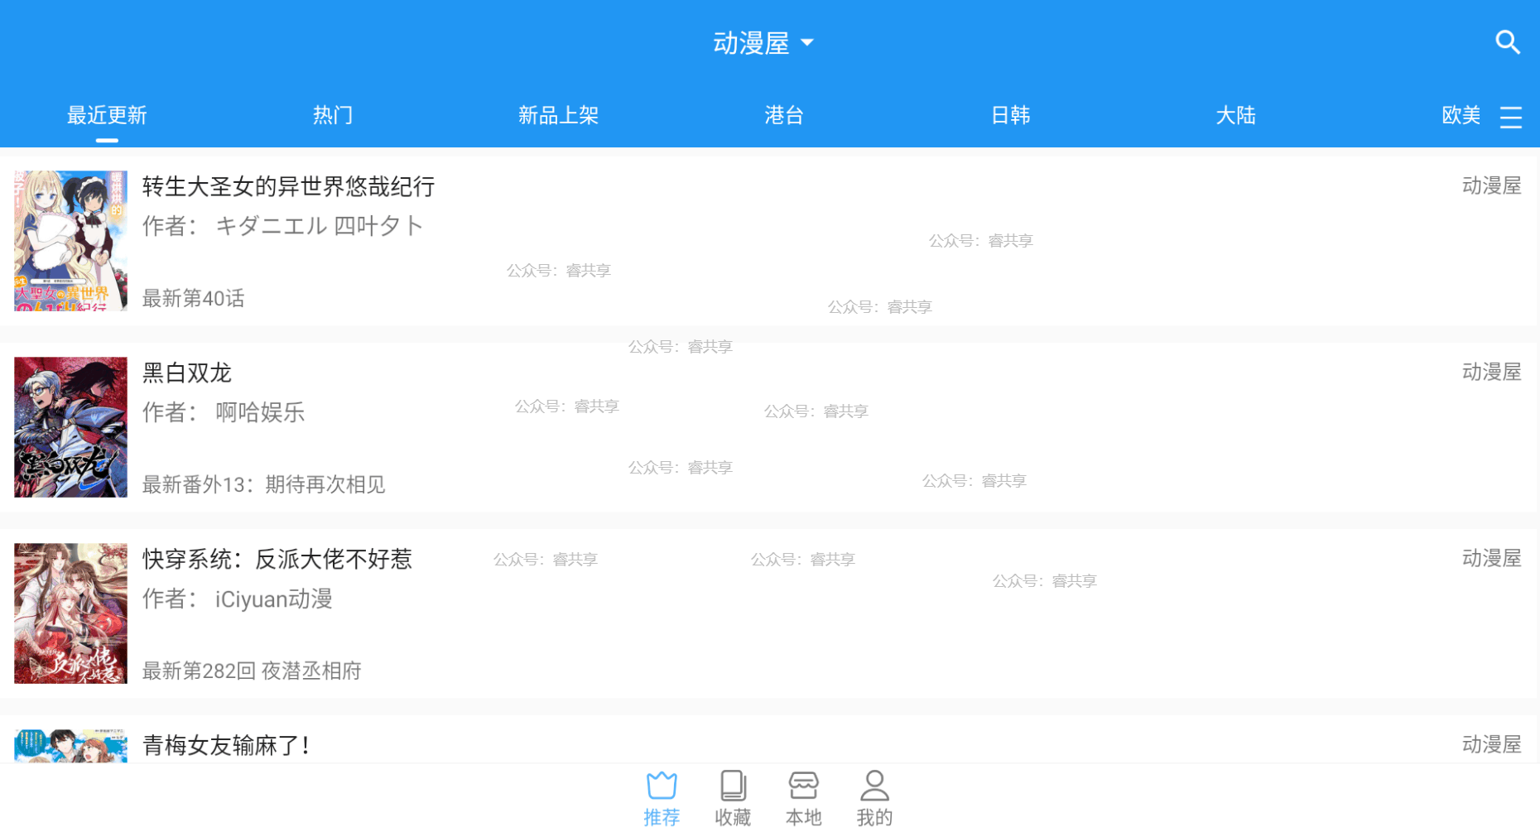Open 转生大圣女的异世界悠哉纪行 cover thumbnail
The image size is (1540, 832).
click(71, 241)
